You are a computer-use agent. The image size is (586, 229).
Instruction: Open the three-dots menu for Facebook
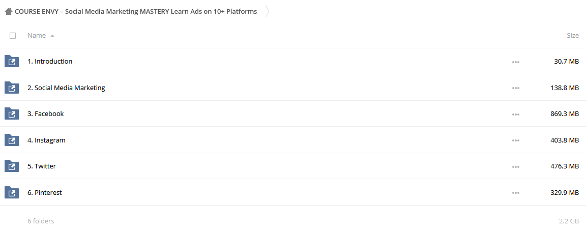(x=516, y=114)
